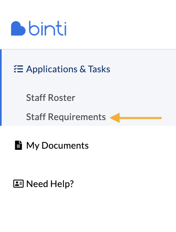This screenshot has width=176, height=232.
Task: Click the Binti heart logo icon
Action: pyautogui.click(x=18, y=29)
